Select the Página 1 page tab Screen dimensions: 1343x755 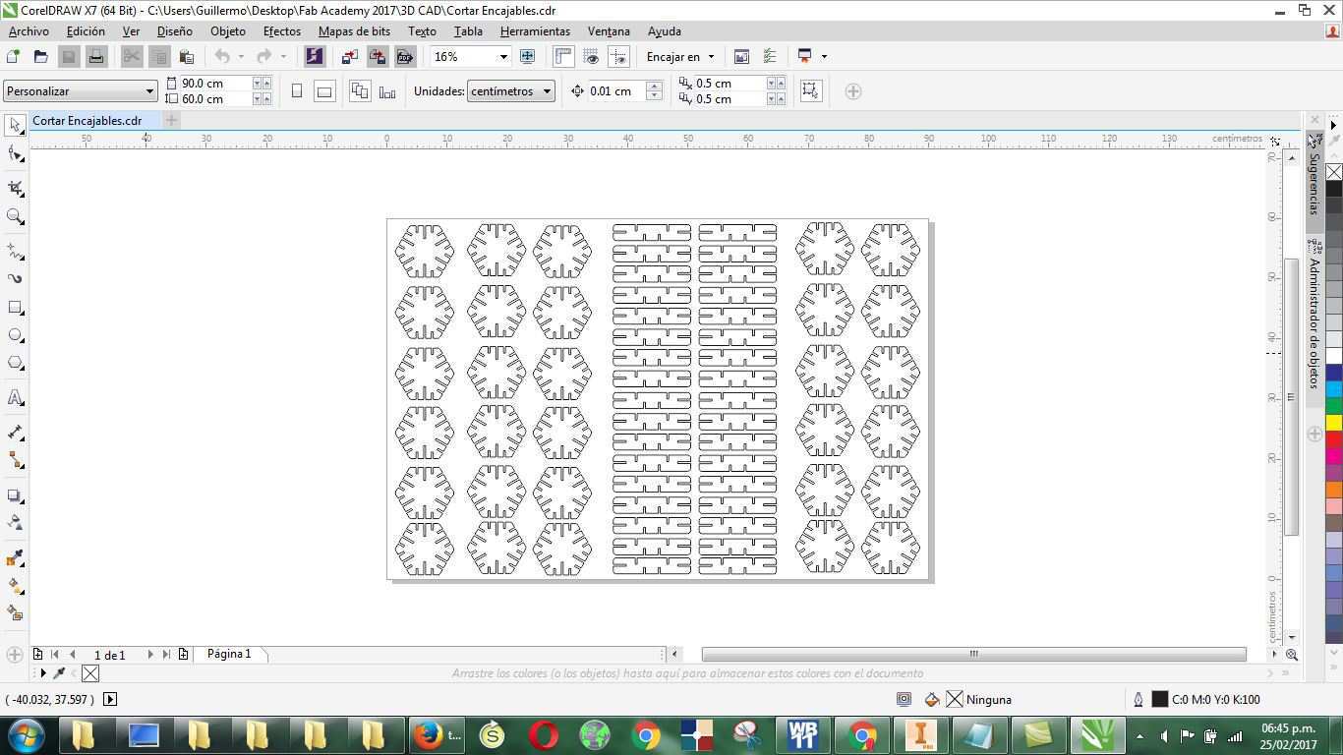229,654
